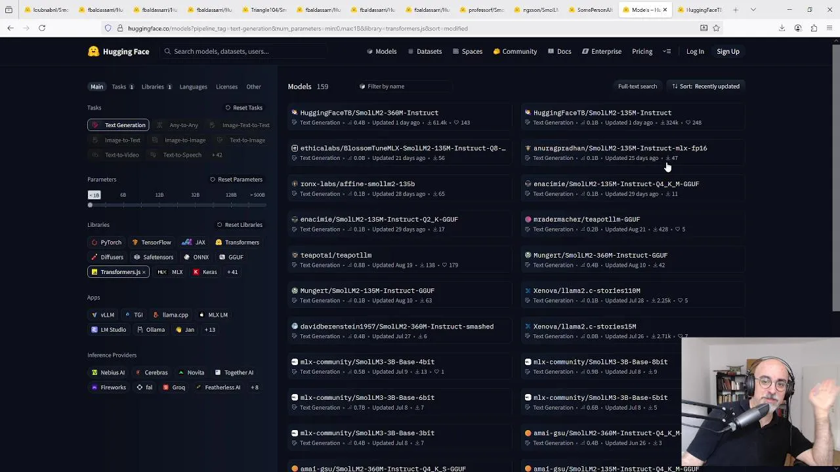840x472 pixels.
Task: Open new browser tab plus button
Action: click(736, 10)
